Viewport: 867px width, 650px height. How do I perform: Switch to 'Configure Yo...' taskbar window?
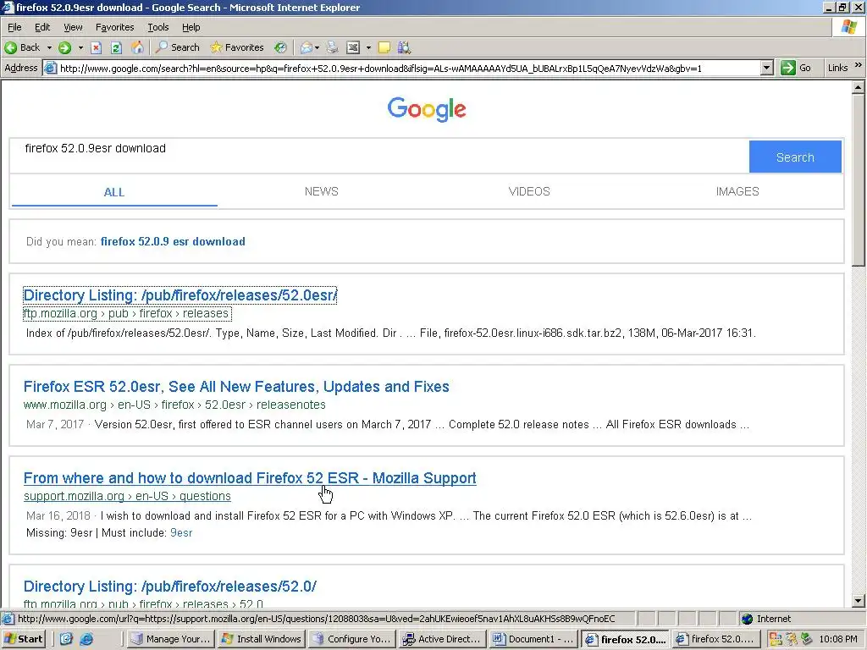click(x=351, y=639)
